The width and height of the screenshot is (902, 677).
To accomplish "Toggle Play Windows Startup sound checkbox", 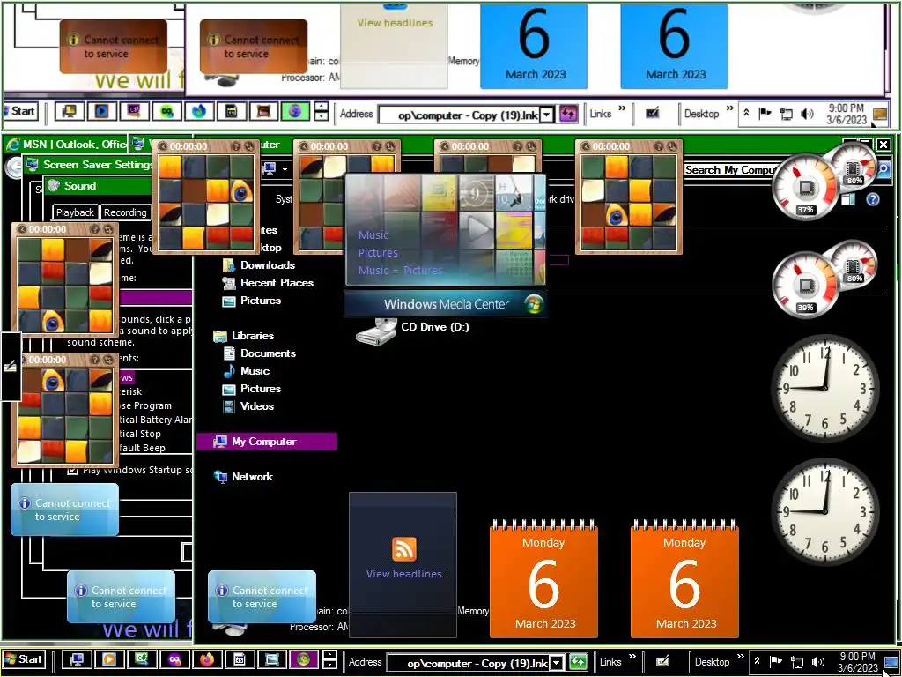I will 72,471.
